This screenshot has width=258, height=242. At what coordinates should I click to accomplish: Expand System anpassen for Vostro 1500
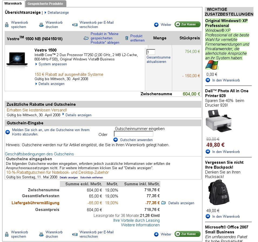tap(53, 64)
